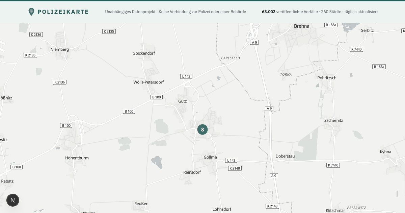Click the K 2148 shield below Gollma

[x=235, y=168]
